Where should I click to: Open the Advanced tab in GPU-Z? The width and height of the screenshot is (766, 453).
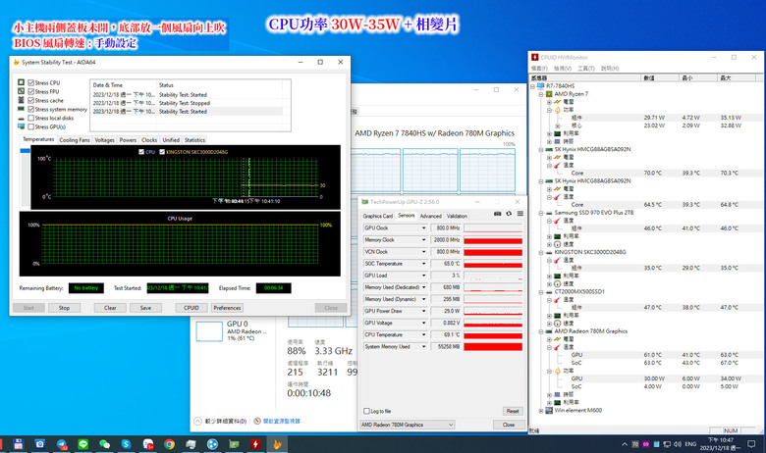pos(430,215)
